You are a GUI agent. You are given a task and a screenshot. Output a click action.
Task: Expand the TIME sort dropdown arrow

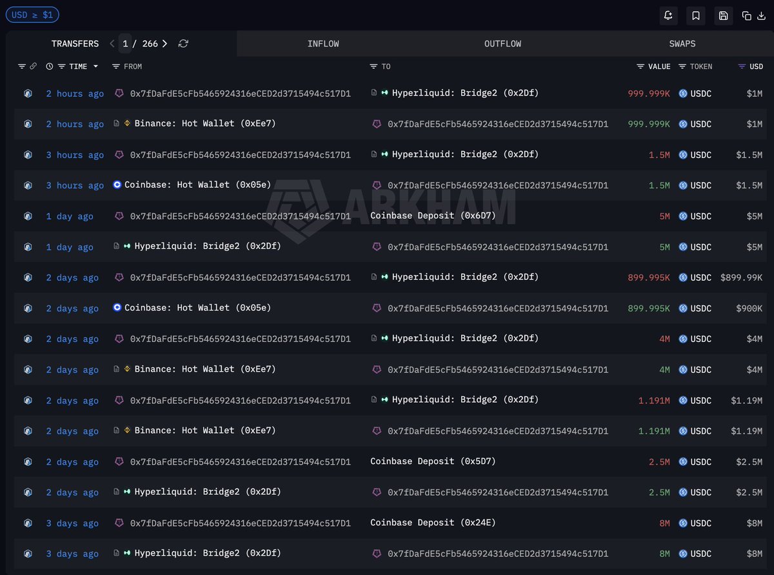coord(95,66)
